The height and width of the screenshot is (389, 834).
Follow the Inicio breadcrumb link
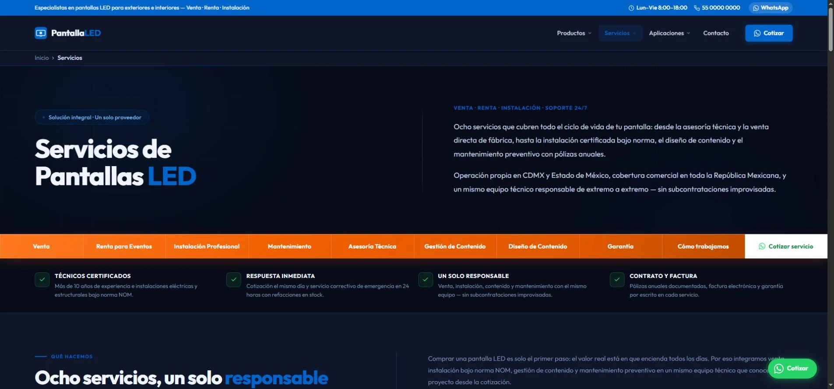(x=42, y=58)
